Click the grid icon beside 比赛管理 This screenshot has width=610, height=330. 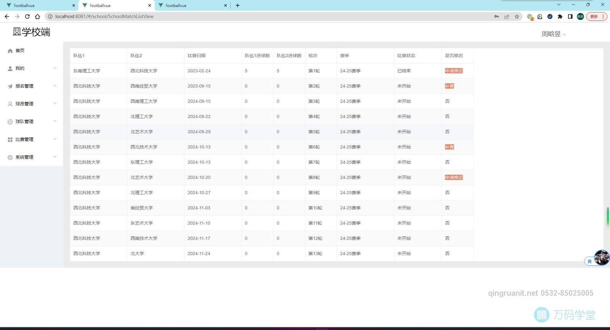[x=10, y=139]
